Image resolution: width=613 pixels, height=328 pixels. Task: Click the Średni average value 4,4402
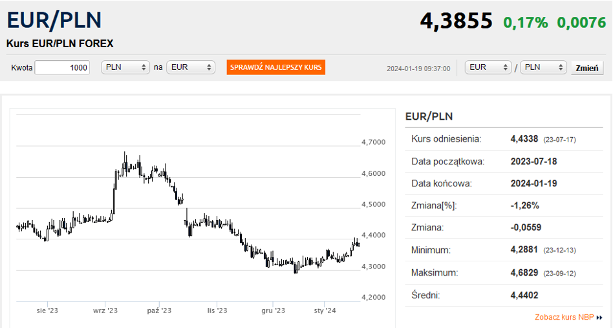524,296
